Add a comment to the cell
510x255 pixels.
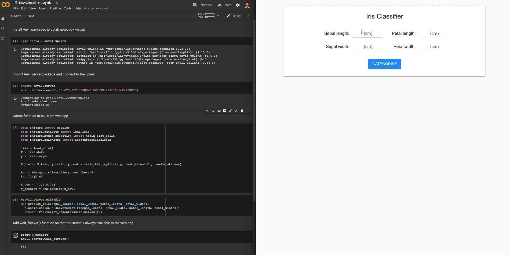[225, 111]
